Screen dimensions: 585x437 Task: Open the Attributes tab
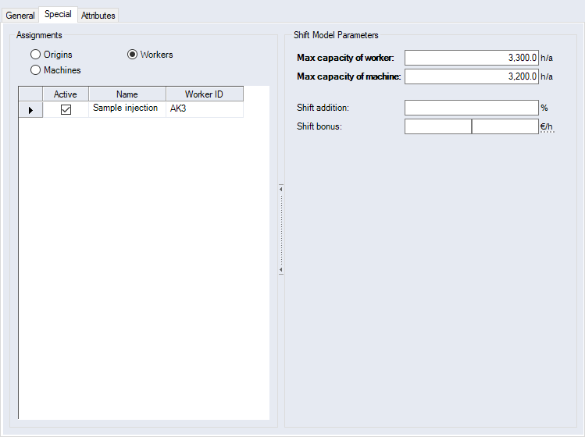98,15
